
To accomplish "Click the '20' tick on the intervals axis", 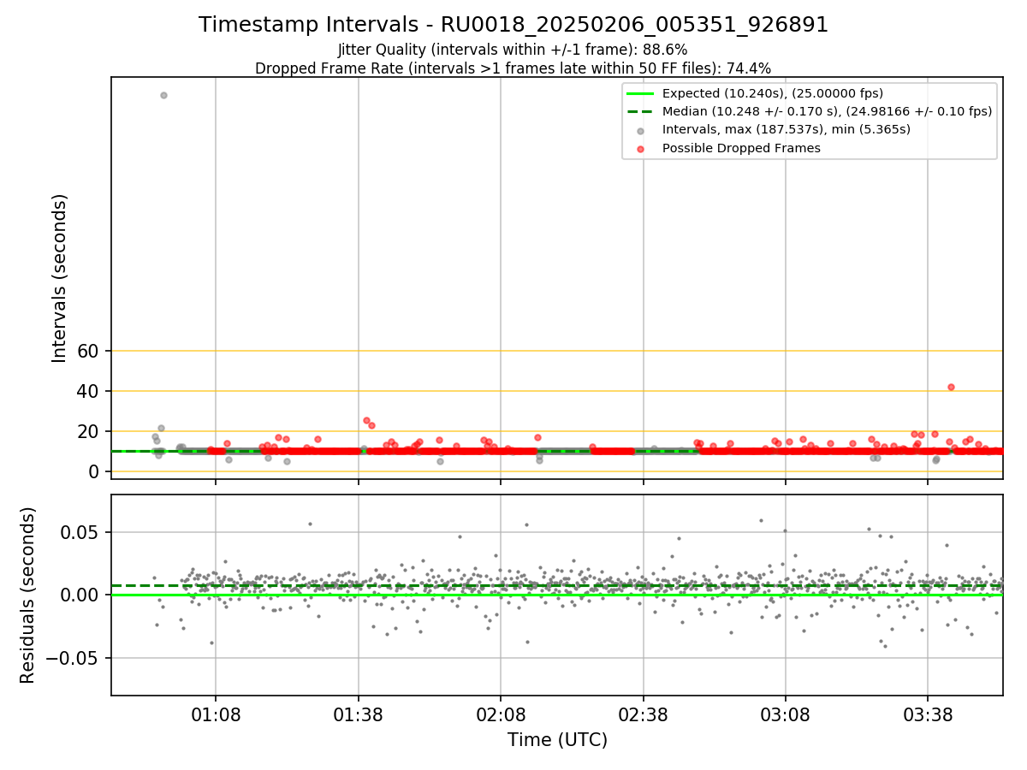I will [x=90, y=431].
